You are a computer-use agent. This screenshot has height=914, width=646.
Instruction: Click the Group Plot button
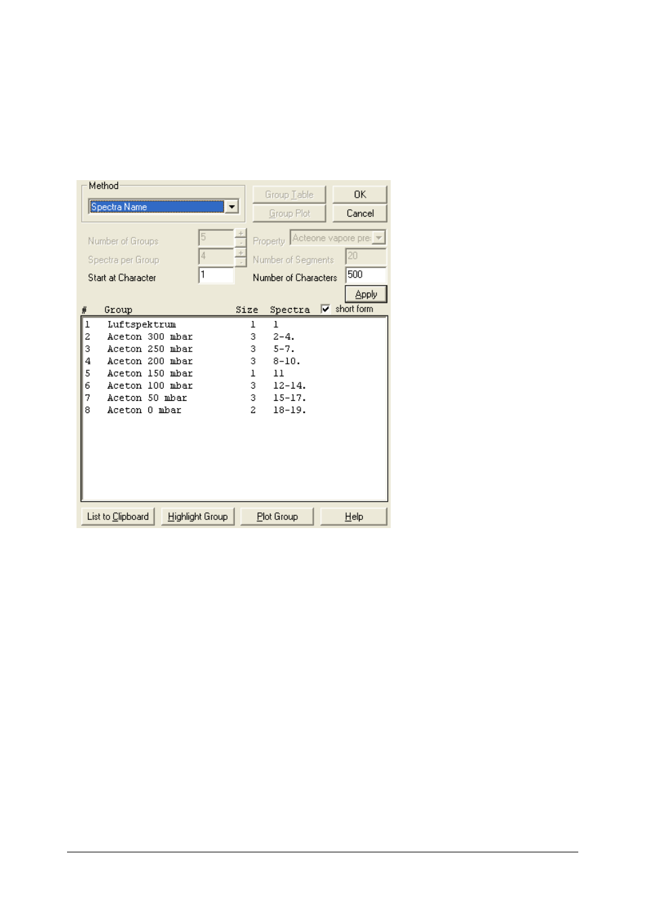289,213
